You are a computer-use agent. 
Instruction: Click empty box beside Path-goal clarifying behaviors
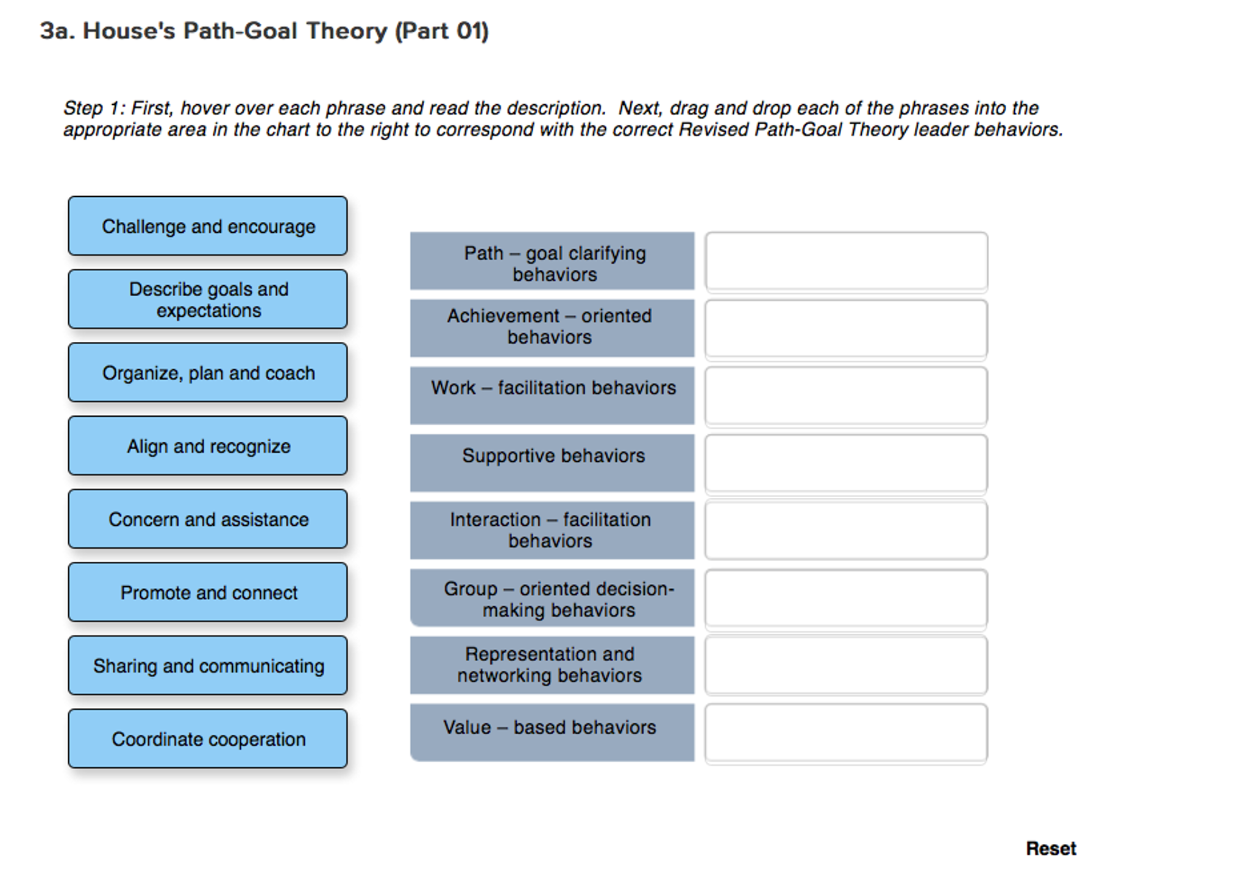[x=846, y=261]
